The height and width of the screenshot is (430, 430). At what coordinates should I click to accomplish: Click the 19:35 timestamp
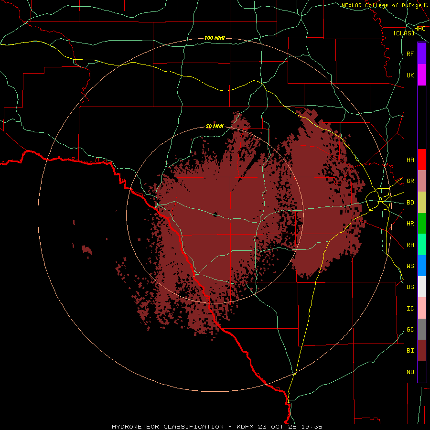(x=312, y=427)
